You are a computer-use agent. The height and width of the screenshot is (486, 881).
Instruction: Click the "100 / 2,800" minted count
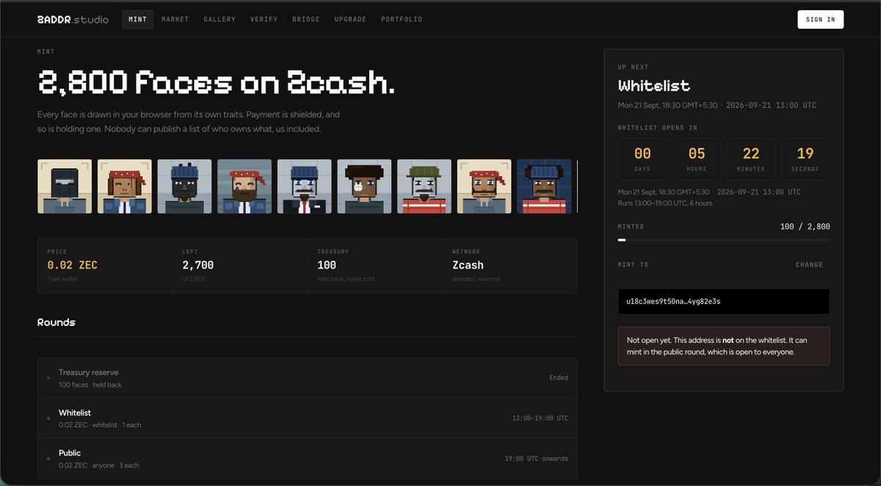[x=805, y=227]
